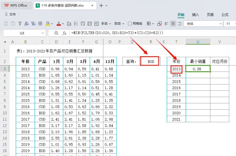Click cell with value 2.32
Viewport: 236px width, 156px height.
[x=110, y=106]
